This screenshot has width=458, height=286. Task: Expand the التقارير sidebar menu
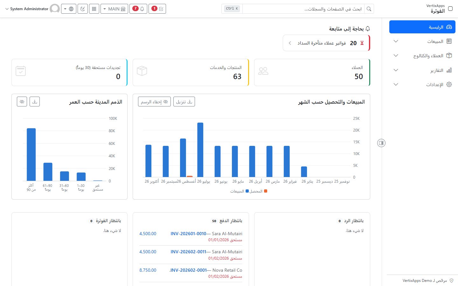pos(422,70)
